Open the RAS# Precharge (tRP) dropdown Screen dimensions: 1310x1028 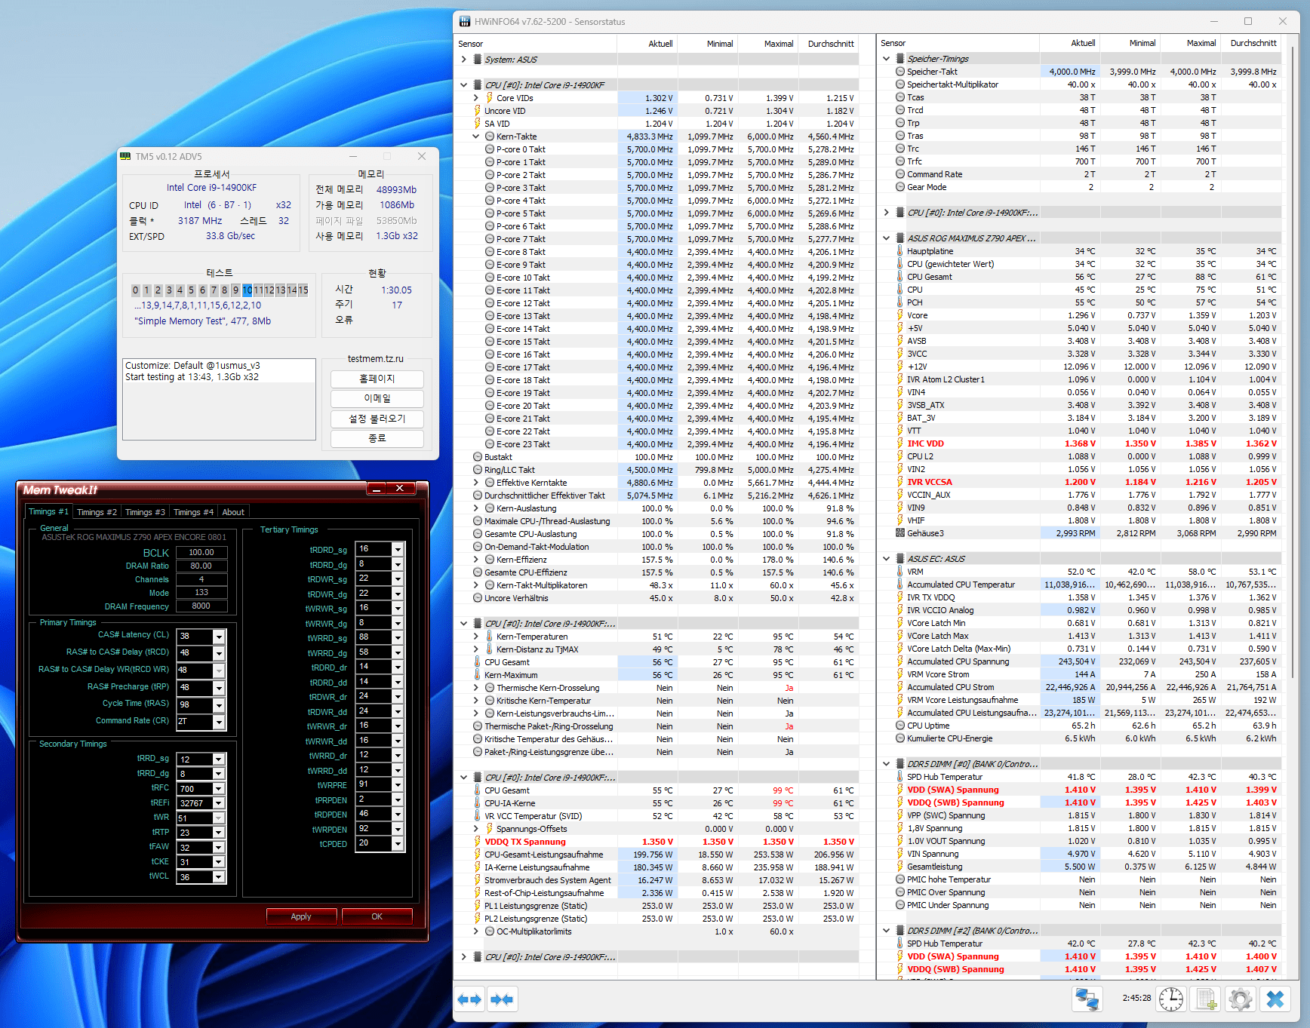(219, 688)
